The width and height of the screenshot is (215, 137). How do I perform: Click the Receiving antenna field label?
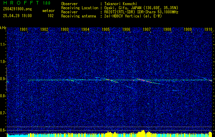79,16
